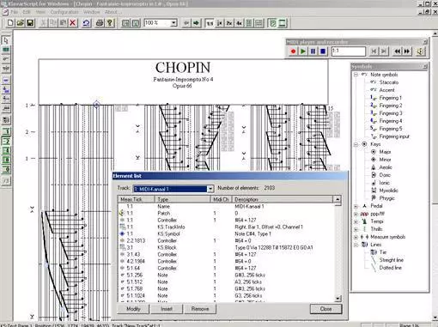Select the 4x zoom toolbar button
Screen dimensions: 438x327
coord(239,23)
